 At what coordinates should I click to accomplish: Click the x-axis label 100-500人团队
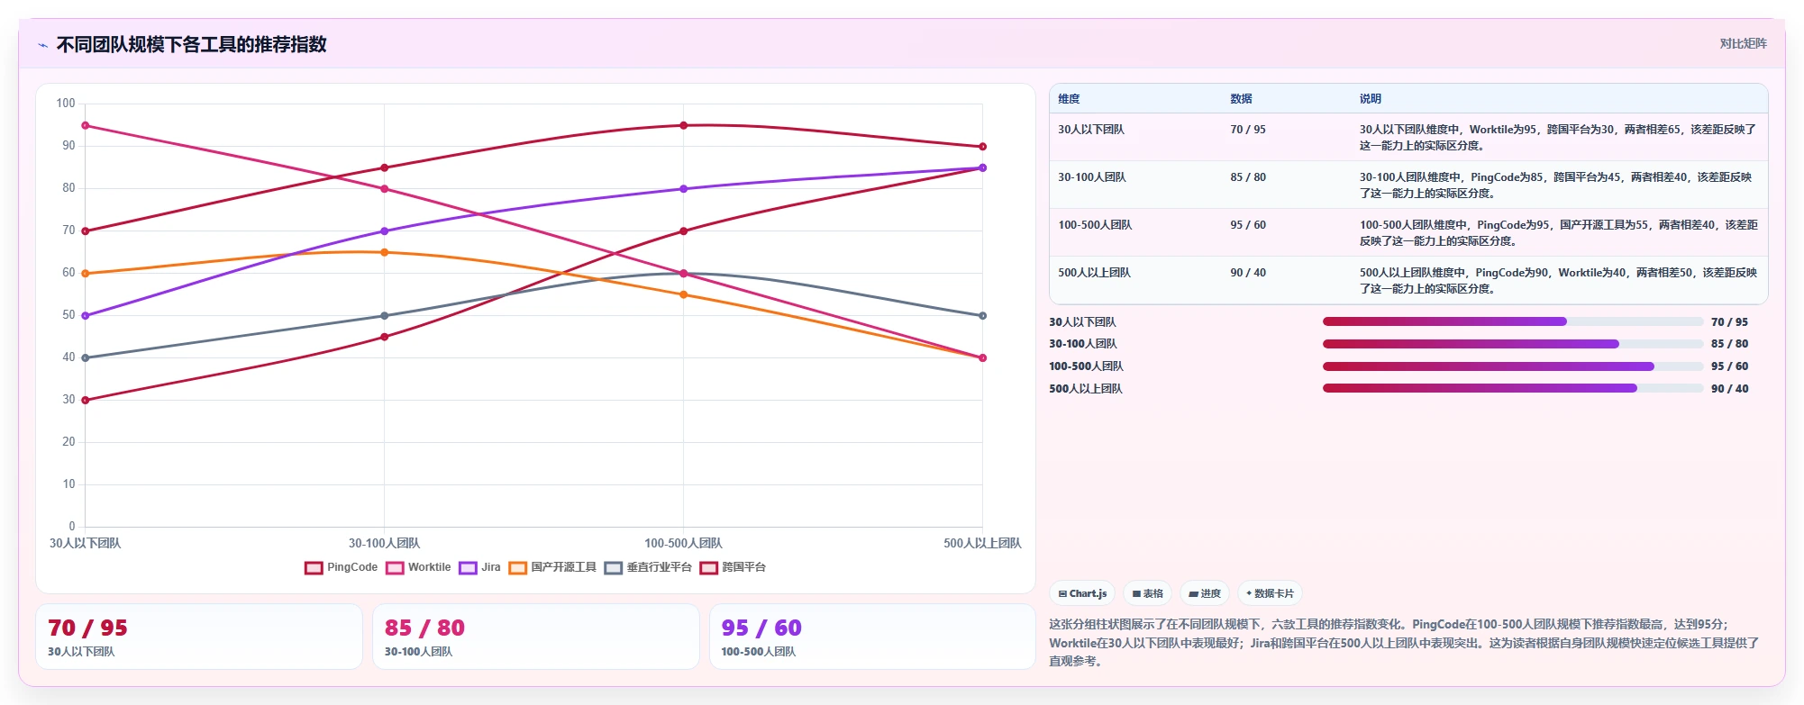tap(683, 543)
